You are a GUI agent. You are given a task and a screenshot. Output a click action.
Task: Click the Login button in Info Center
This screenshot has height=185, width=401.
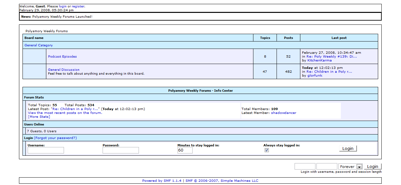[348, 148]
